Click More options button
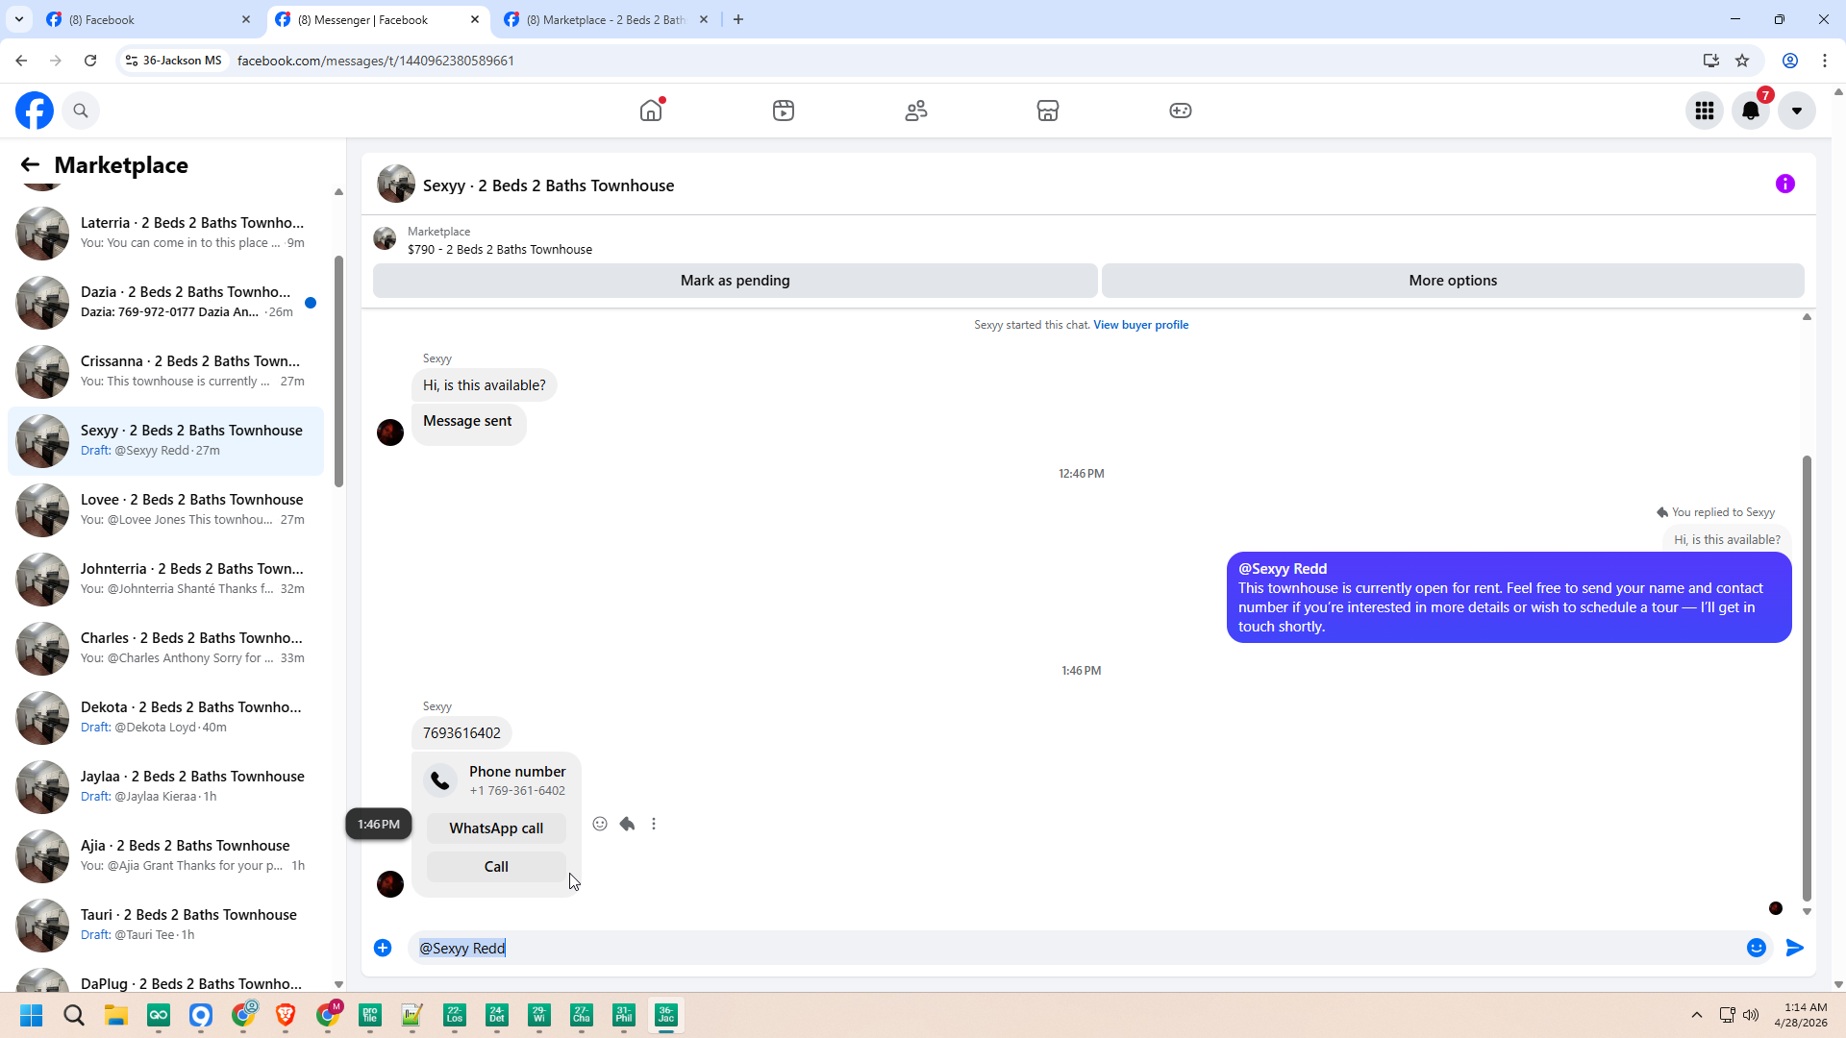 (x=1453, y=281)
